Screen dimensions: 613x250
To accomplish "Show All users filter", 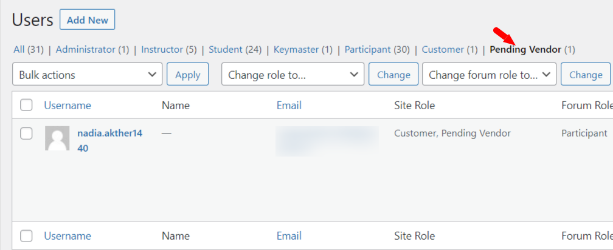I will pyautogui.click(x=19, y=50).
